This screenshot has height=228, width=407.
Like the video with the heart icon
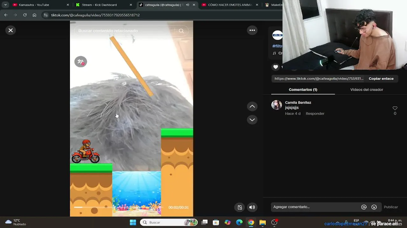(x=276, y=67)
